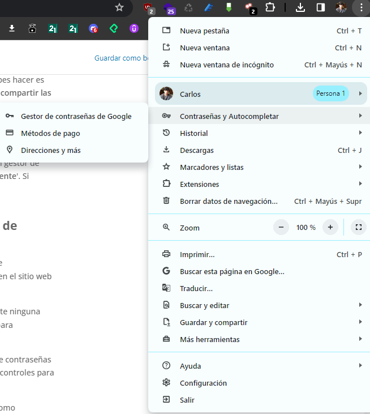Expand the Buscar y editar arrow
This screenshot has height=414, width=370.
coord(360,305)
